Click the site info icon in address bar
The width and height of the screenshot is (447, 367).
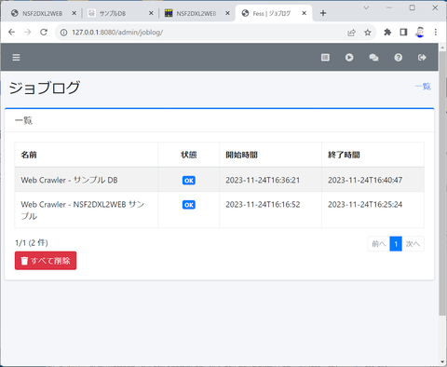tap(63, 33)
